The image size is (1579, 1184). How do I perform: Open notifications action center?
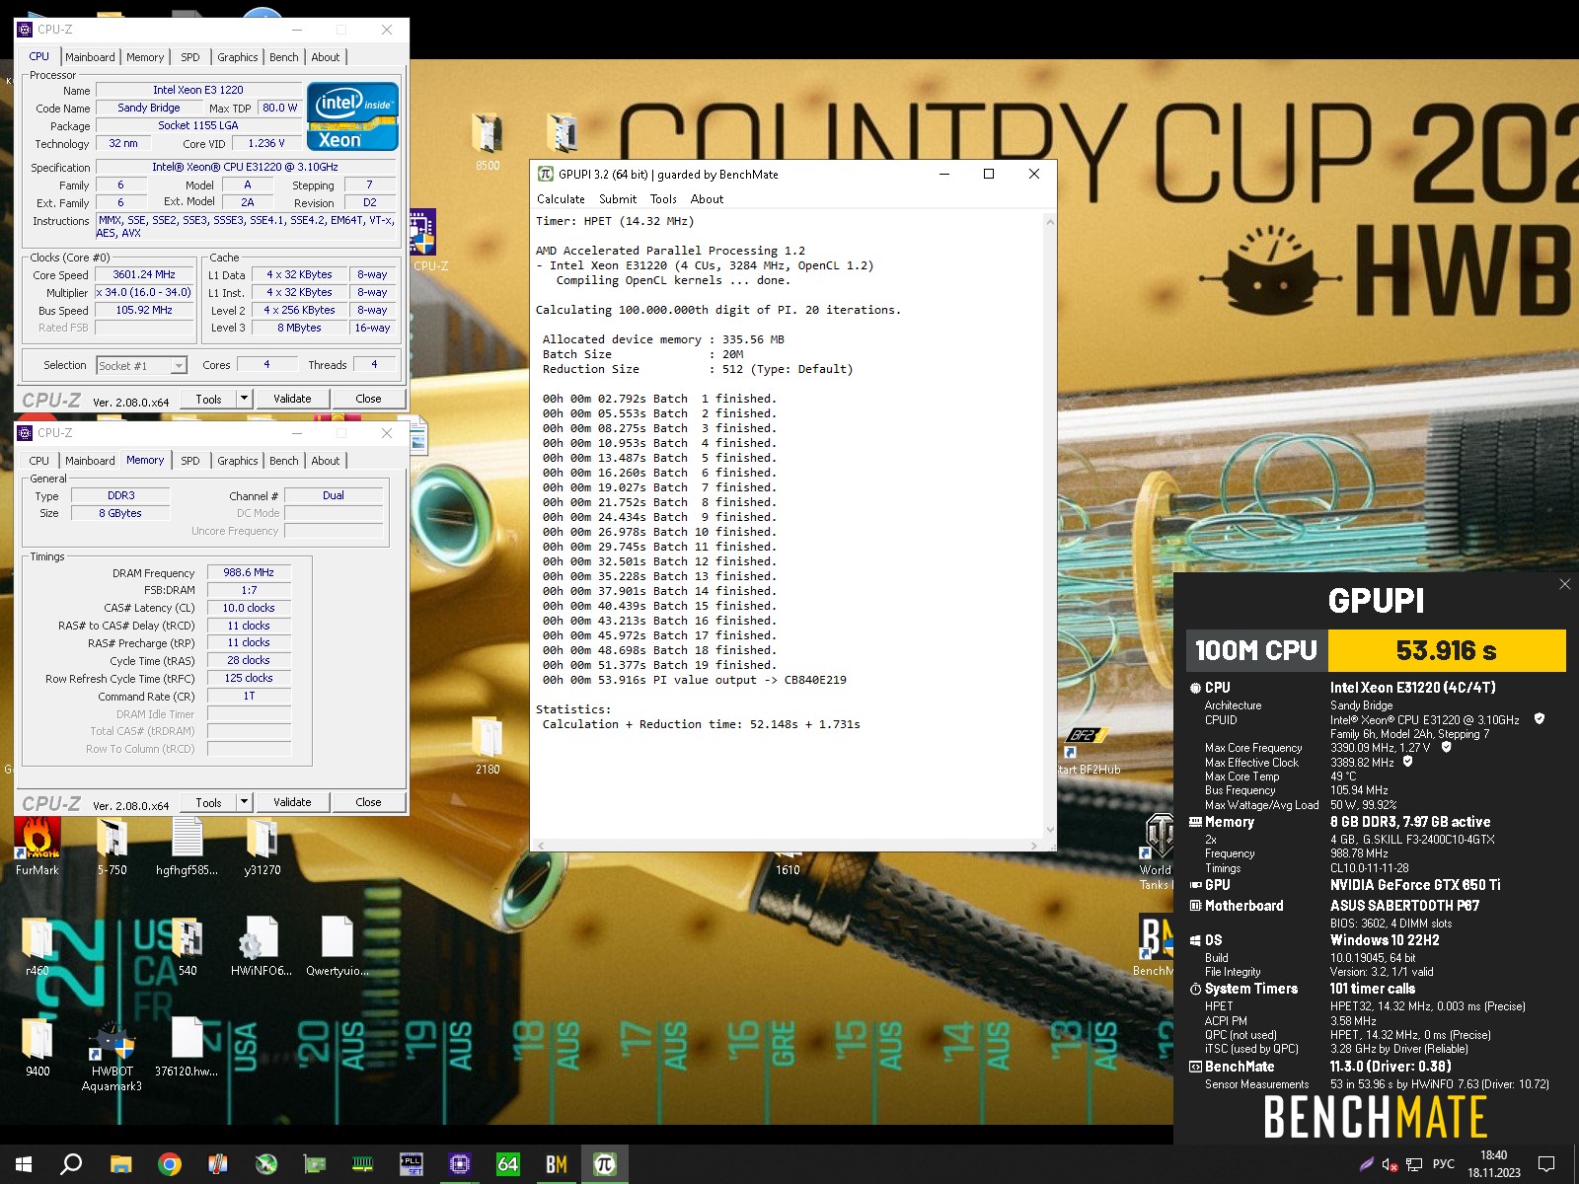point(1546,1164)
